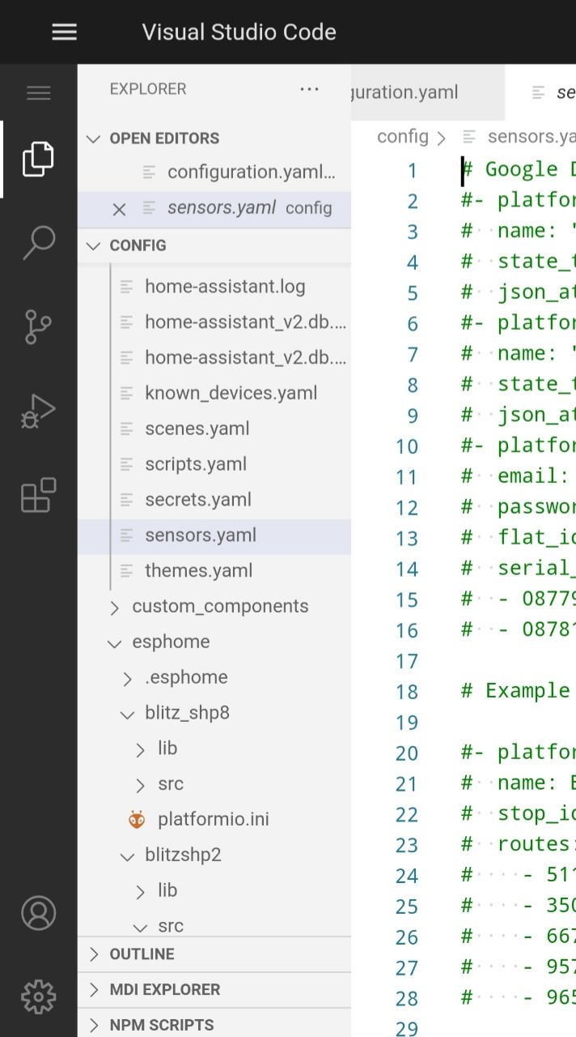Screen dimensions: 576x1037
Task: Close sensors.yaml in Open Editors
Action: tap(119, 209)
